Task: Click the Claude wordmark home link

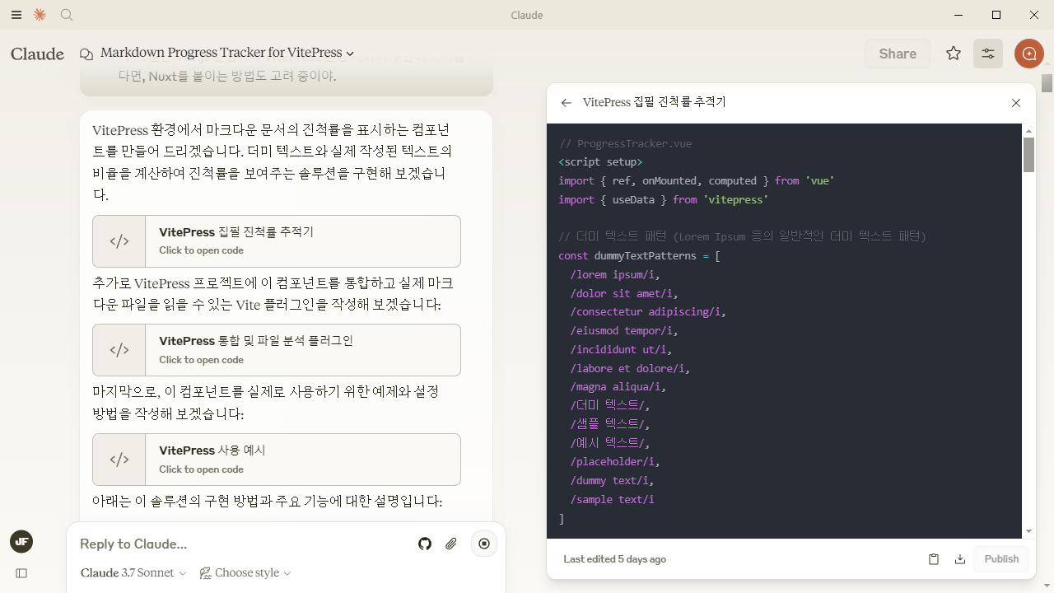Action: coord(37,54)
